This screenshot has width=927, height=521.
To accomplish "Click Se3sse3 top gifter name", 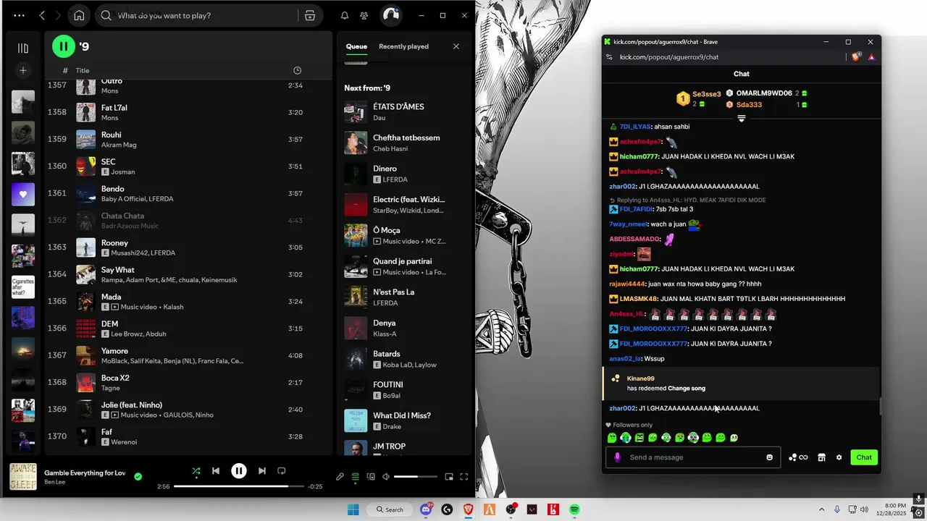I will point(707,94).
